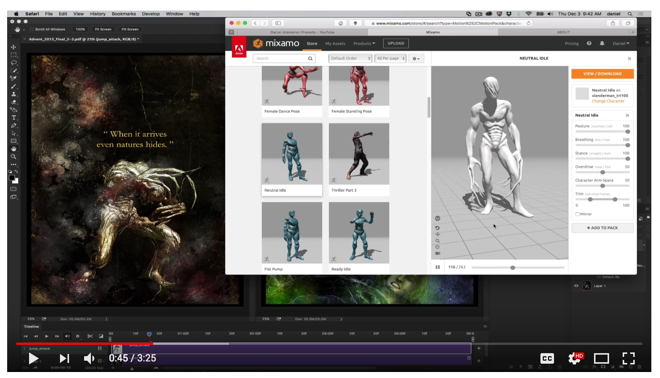This screenshot has height=378, width=660.
Task: Select the Eyedropper tool
Action: coord(14,78)
